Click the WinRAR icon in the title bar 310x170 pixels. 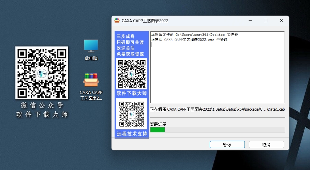click(x=117, y=20)
